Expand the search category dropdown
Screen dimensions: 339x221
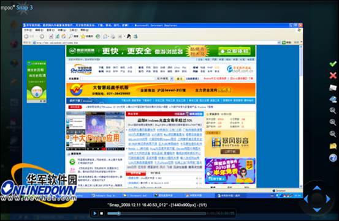[172, 78]
